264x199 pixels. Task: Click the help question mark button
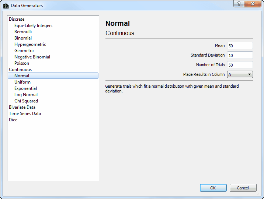(239, 4)
